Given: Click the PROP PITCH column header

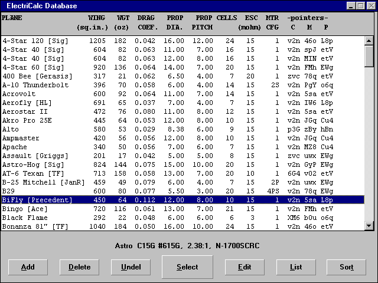Looking at the screenshot, I should click(202, 22).
